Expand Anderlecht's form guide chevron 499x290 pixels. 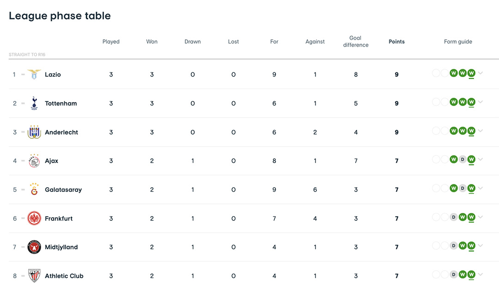(x=481, y=130)
